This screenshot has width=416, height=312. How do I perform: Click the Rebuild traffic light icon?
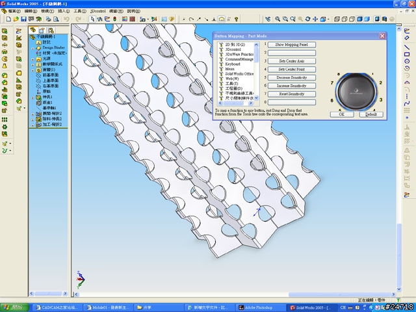pos(114,19)
